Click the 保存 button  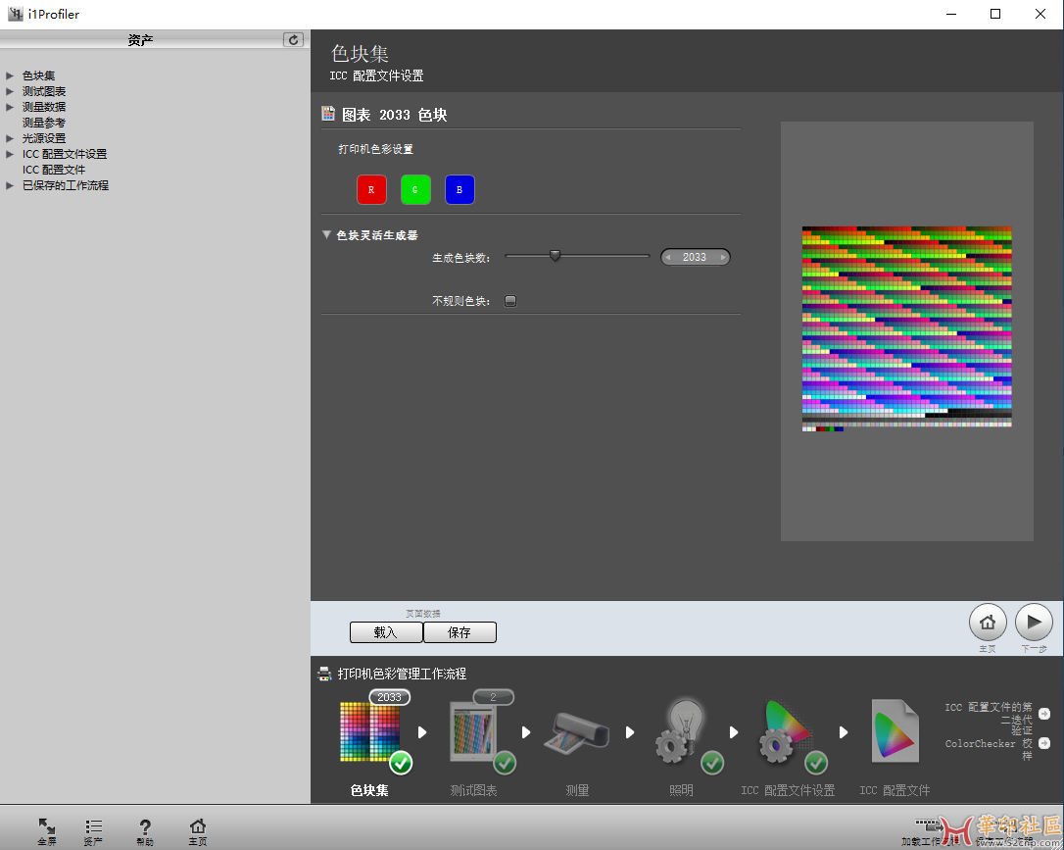(x=459, y=632)
